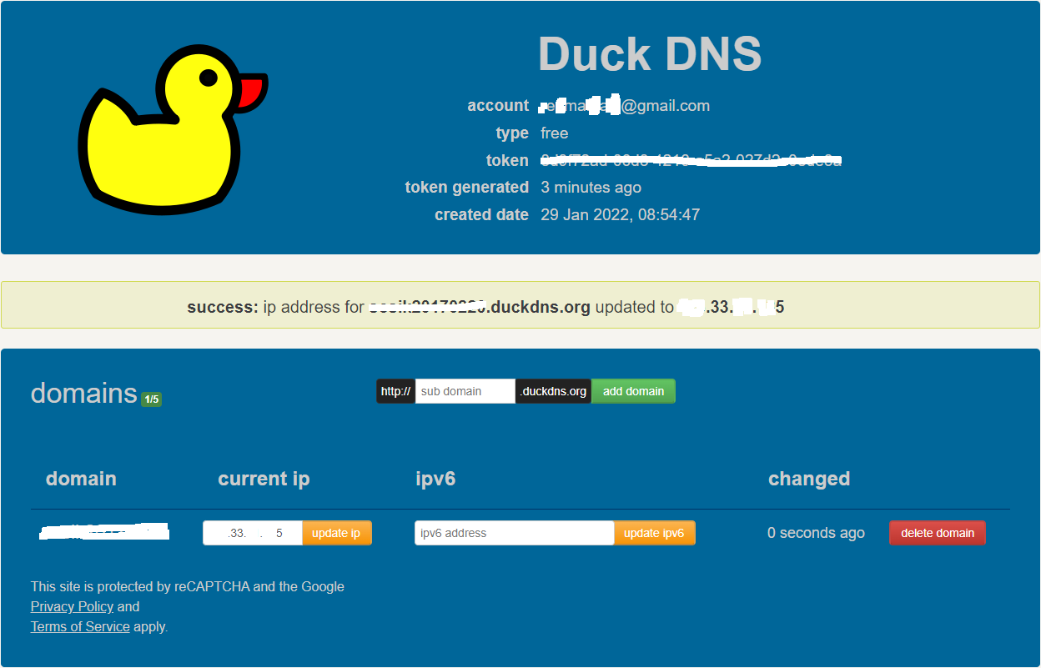
Task: Click the green add domain button
Action: coord(633,391)
